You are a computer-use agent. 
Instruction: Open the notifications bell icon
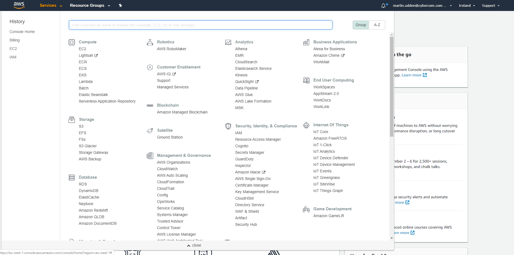point(383,6)
